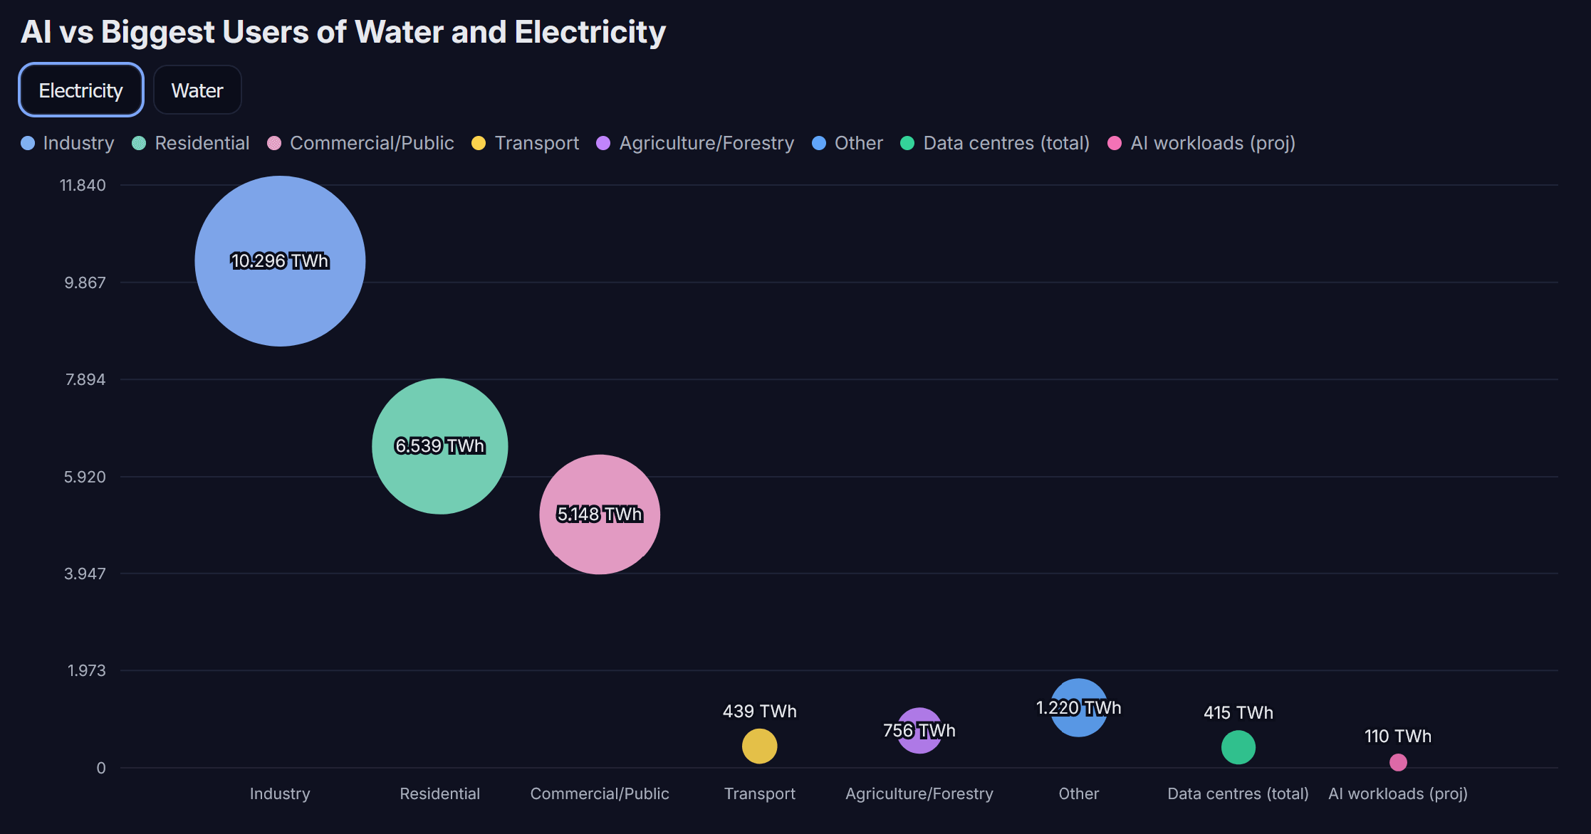
Task: Switch to the Water tab
Action: pos(197,90)
